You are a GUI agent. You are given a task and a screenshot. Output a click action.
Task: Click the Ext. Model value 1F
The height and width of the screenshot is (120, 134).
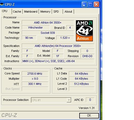pyautogui.click(x=58, y=56)
